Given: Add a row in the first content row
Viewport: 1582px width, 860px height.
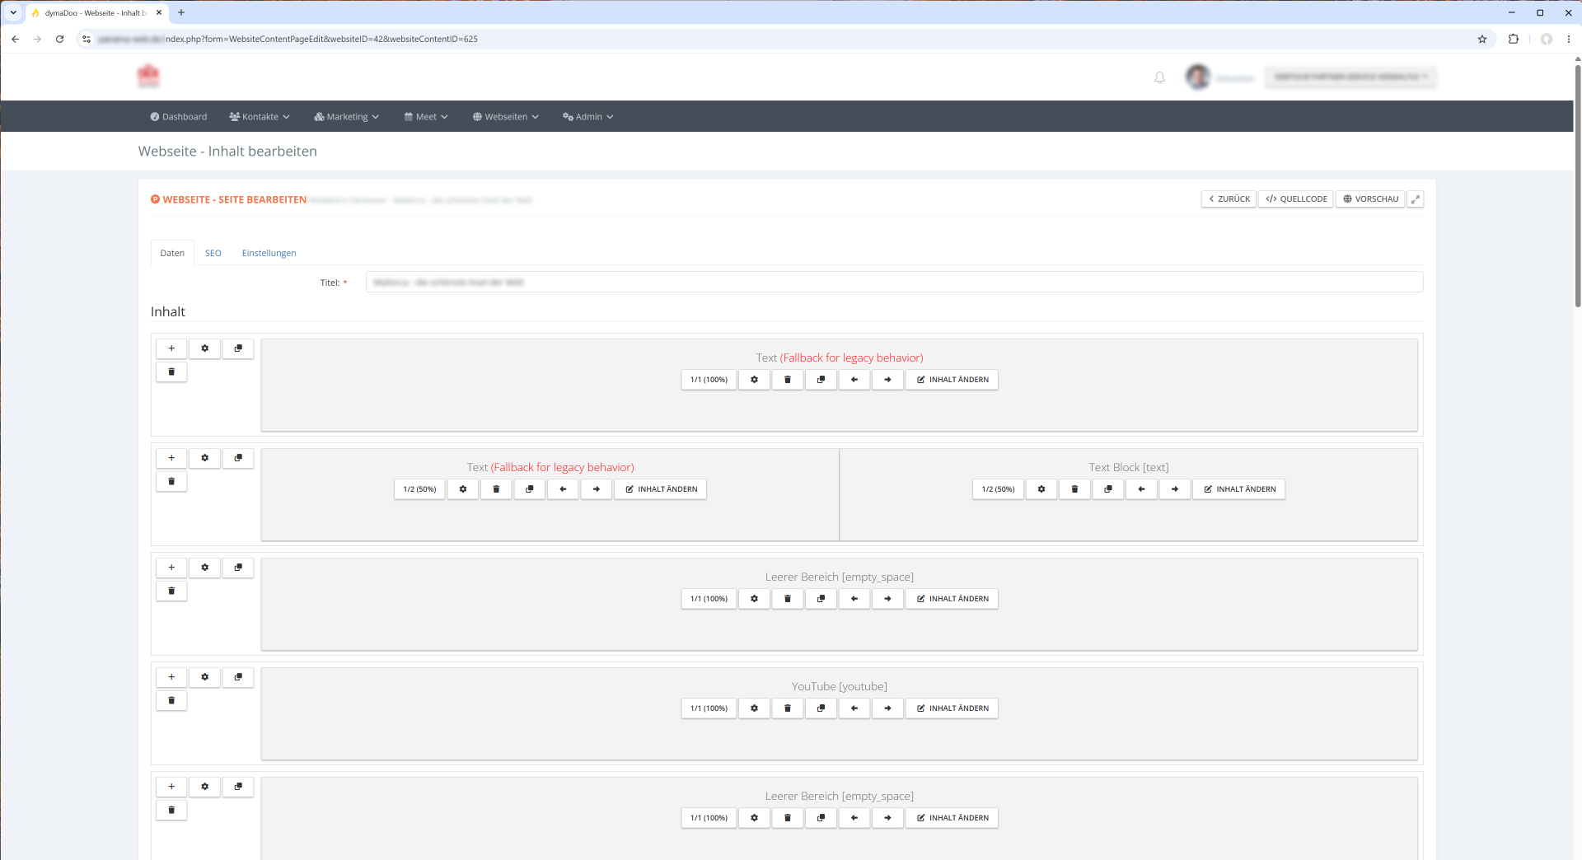Looking at the screenshot, I should coord(171,348).
